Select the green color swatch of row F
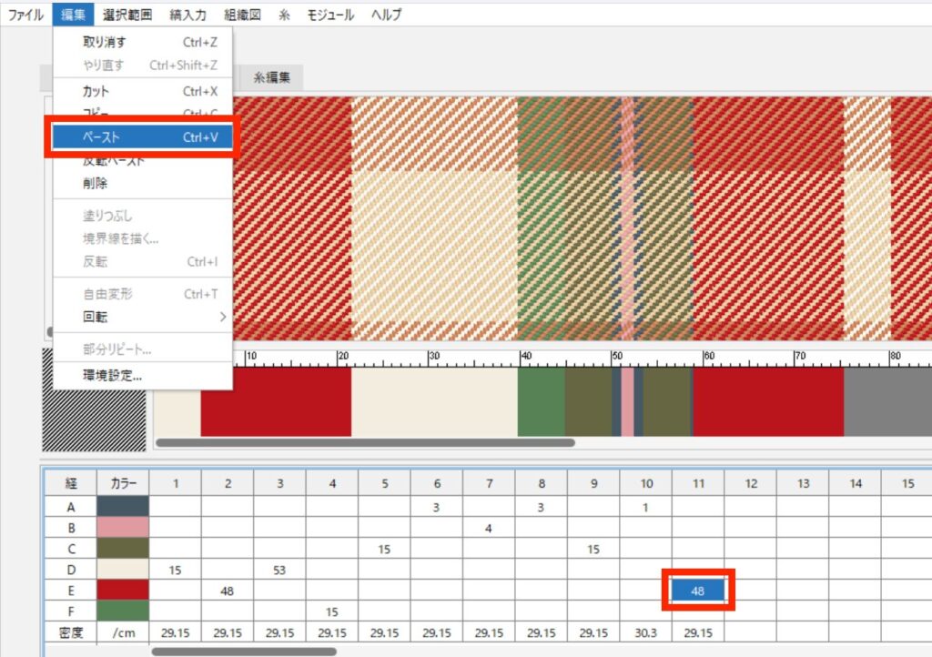Image resolution: width=932 pixels, height=657 pixels. point(123,611)
